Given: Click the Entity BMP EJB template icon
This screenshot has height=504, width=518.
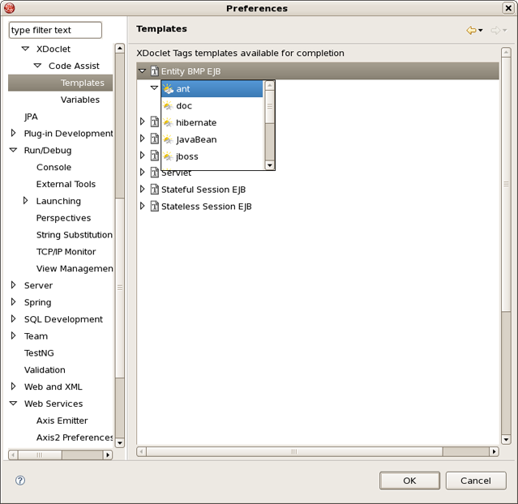Looking at the screenshot, I should tap(154, 71).
